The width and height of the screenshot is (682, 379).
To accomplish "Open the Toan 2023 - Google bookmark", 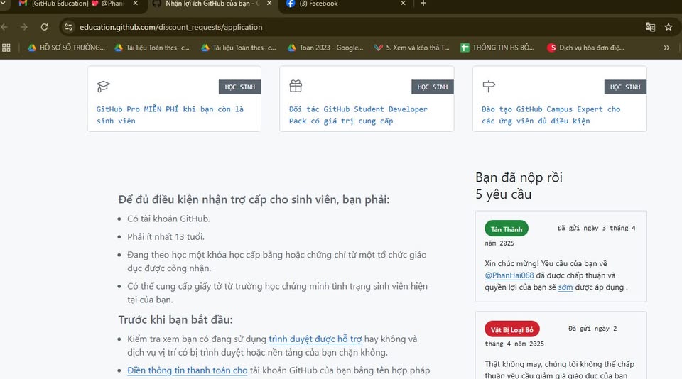I will click(325, 48).
